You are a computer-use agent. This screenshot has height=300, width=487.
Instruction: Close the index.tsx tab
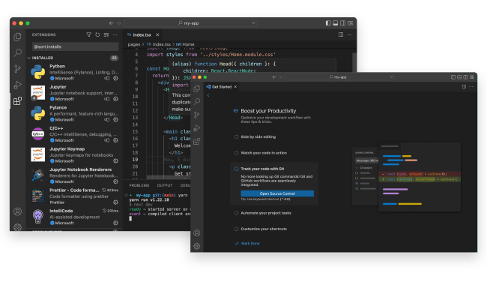pyautogui.click(x=157, y=34)
